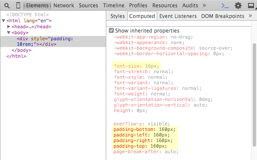Click the font-style: normal property
257x160 pixels.
[x=140, y=77]
